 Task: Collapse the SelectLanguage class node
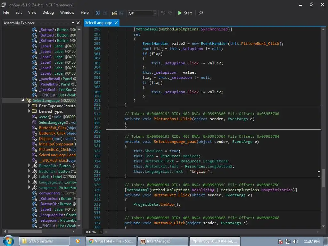23,100
